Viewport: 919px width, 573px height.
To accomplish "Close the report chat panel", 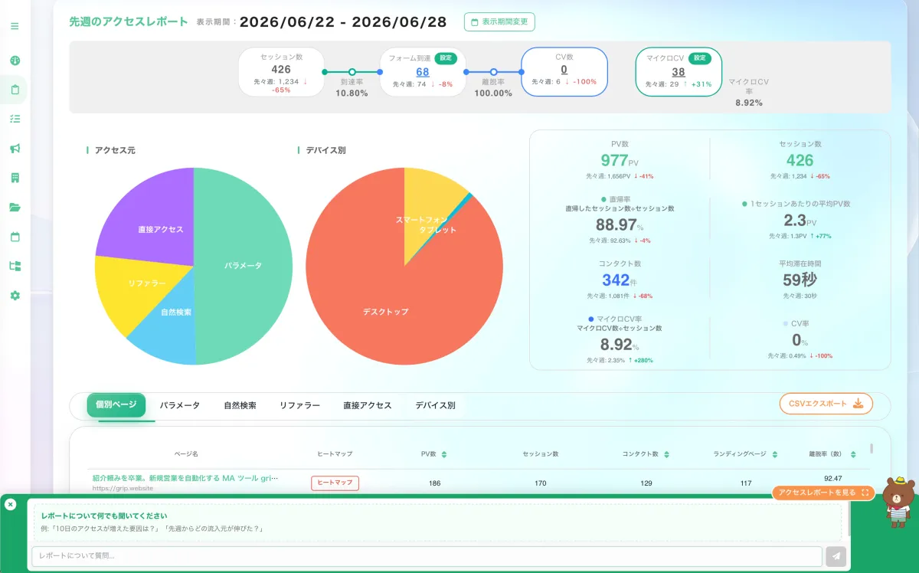I will pos(10,504).
